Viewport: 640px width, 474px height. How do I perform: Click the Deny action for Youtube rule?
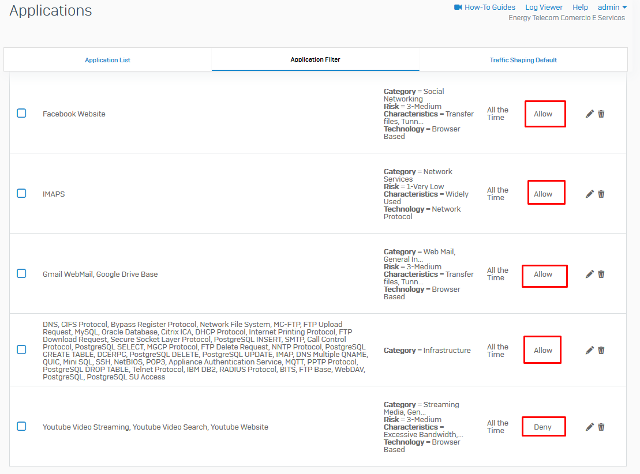coord(542,427)
